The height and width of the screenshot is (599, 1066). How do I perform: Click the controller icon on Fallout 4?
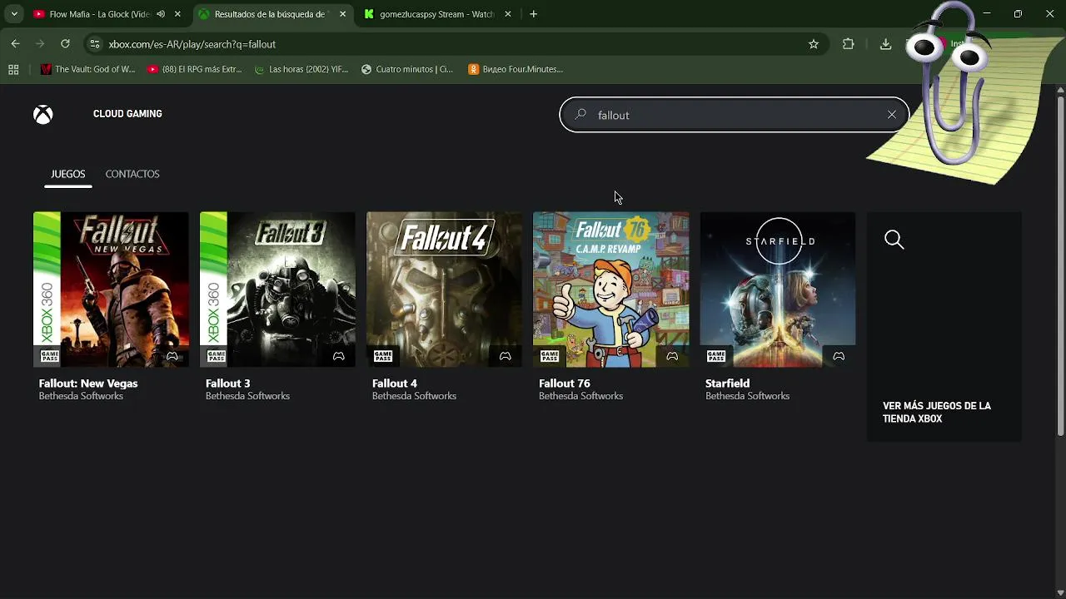click(x=505, y=356)
